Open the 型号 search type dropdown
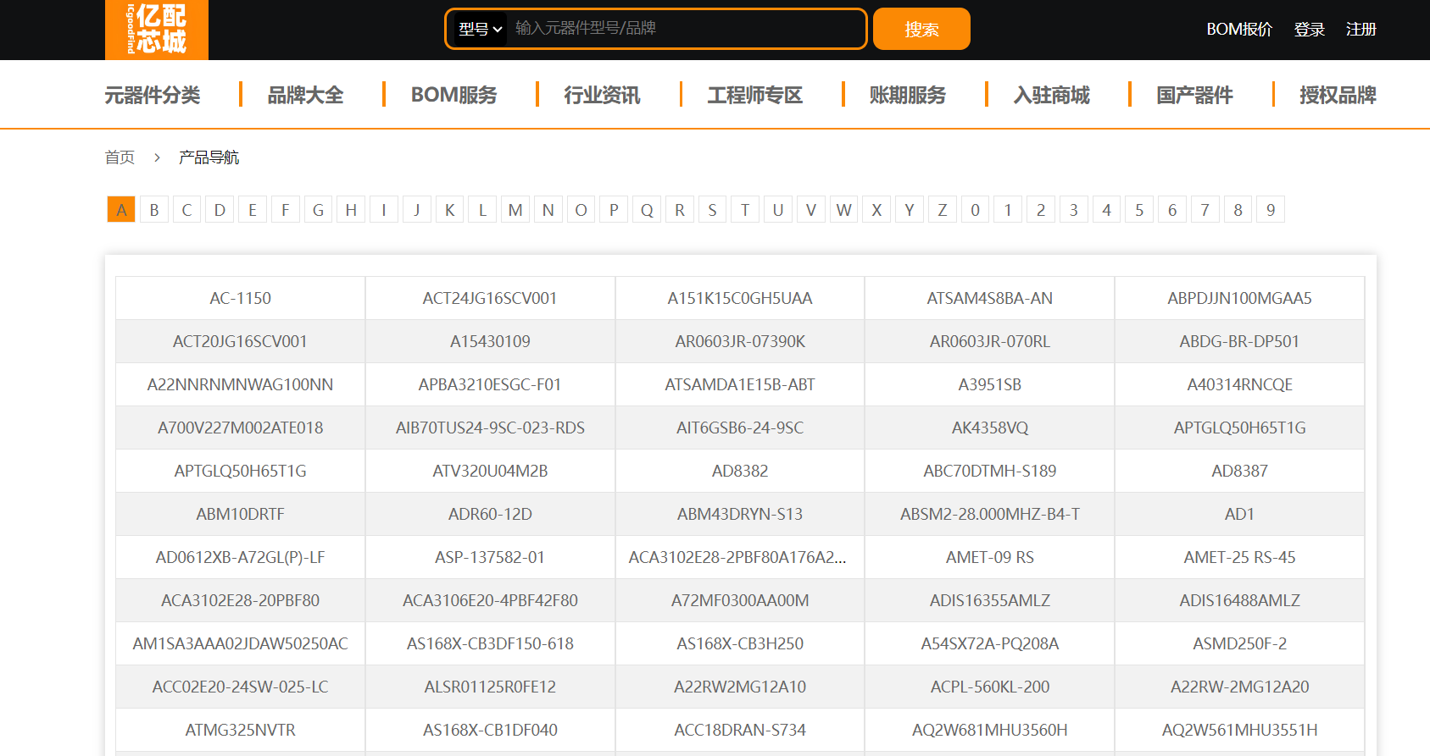The image size is (1430, 756). pos(480,30)
